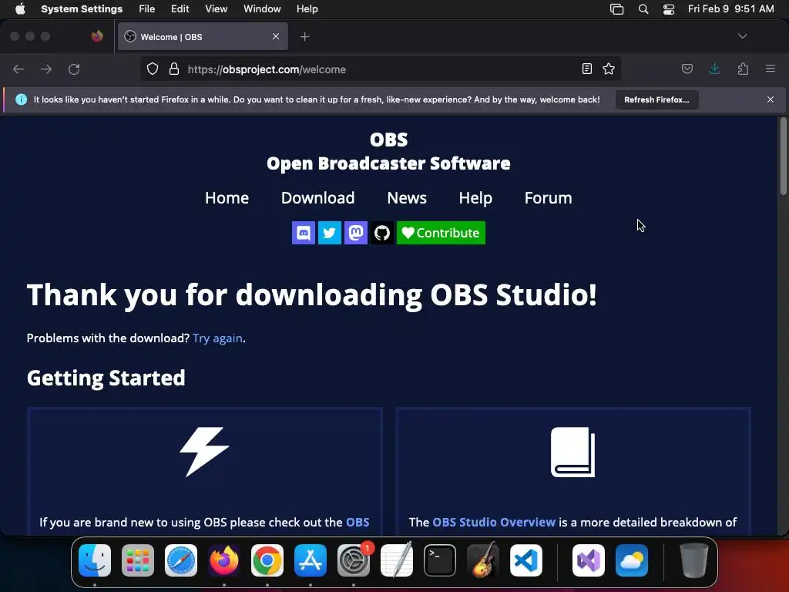
Task: Open the tracking protection shield icon
Action: pyautogui.click(x=153, y=69)
